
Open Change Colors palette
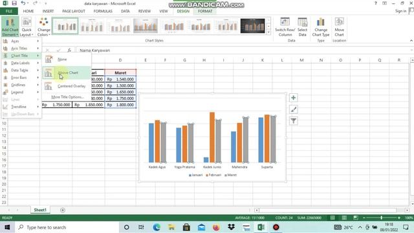pyautogui.click(x=44, y=27)
